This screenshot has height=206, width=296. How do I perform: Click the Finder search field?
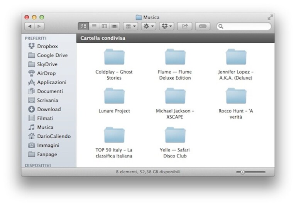click(x=244, y=26)
